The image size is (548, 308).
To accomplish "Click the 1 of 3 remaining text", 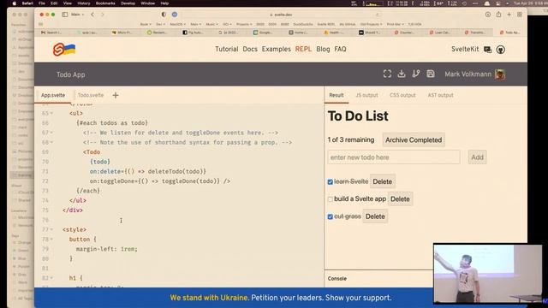I will (x=350, y=139).
